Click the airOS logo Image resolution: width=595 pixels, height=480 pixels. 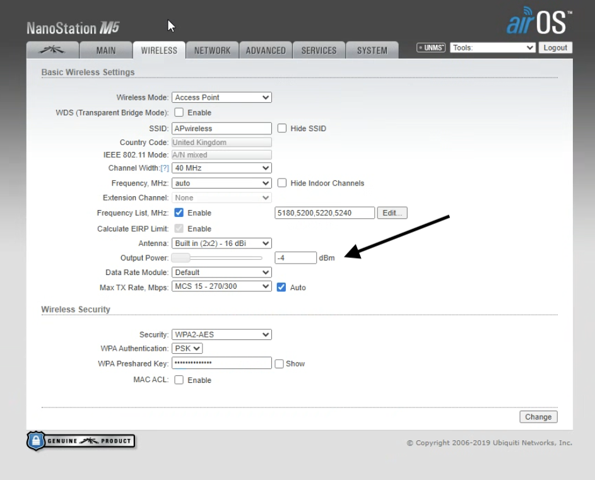[539, 20]
